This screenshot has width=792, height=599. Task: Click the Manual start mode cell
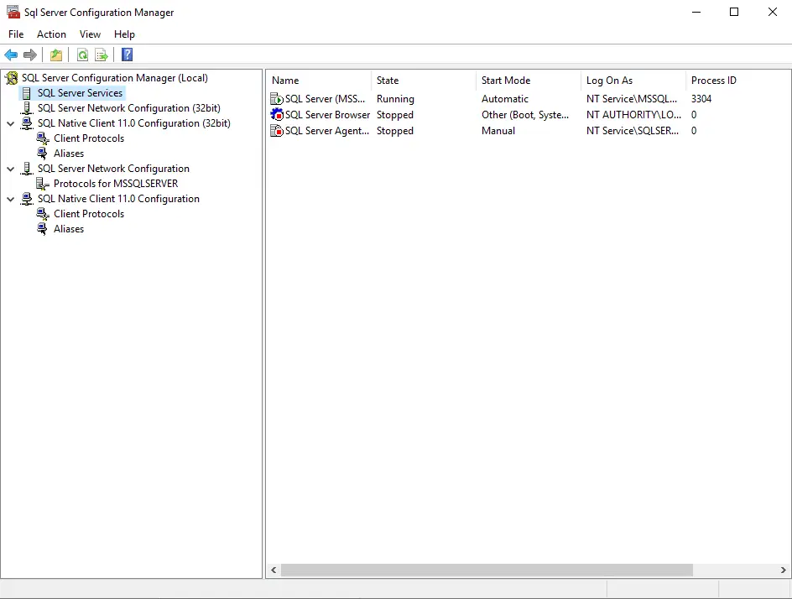tap(498, 131)
